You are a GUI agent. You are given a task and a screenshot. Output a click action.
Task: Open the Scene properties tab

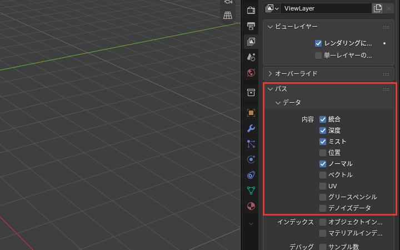click(251, 57)
